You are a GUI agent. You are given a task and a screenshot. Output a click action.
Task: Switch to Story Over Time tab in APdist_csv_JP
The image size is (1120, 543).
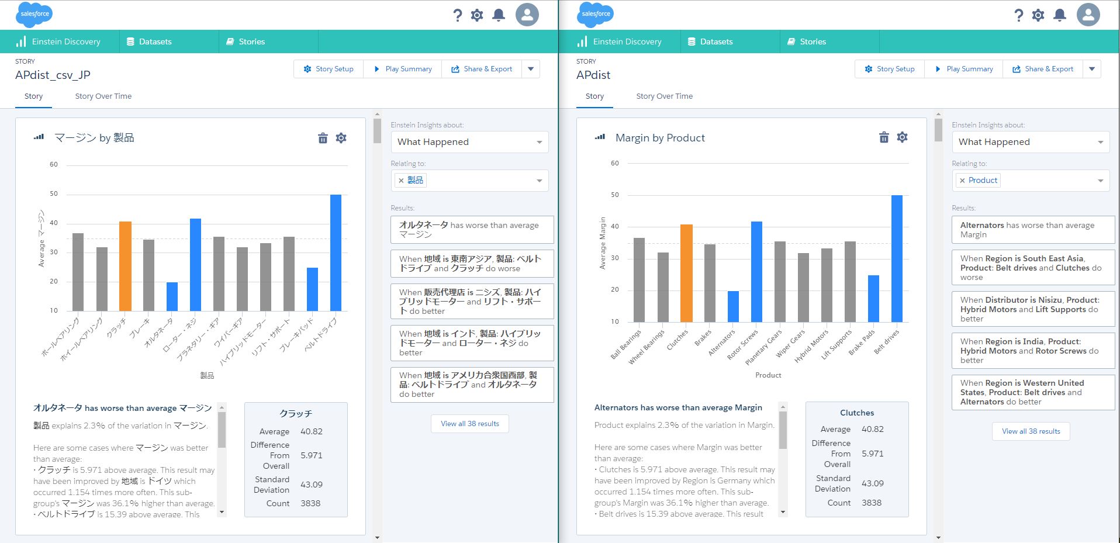click(103, 96)
